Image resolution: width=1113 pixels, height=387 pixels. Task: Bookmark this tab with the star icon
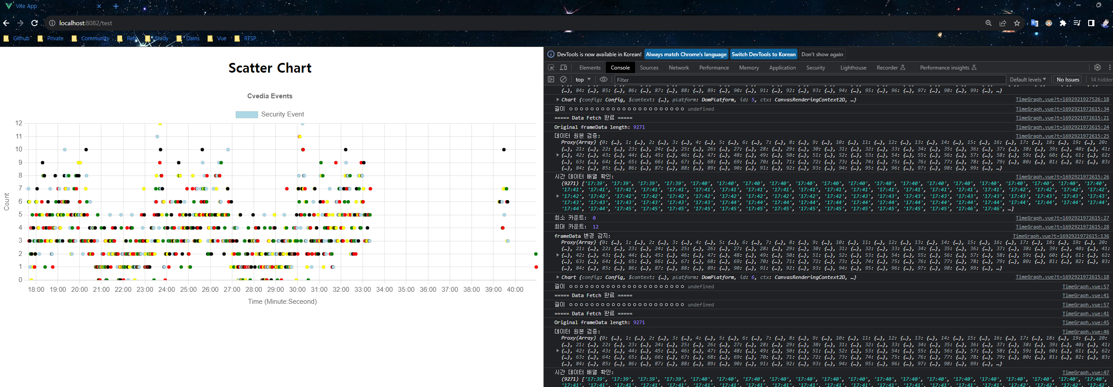1017,23
